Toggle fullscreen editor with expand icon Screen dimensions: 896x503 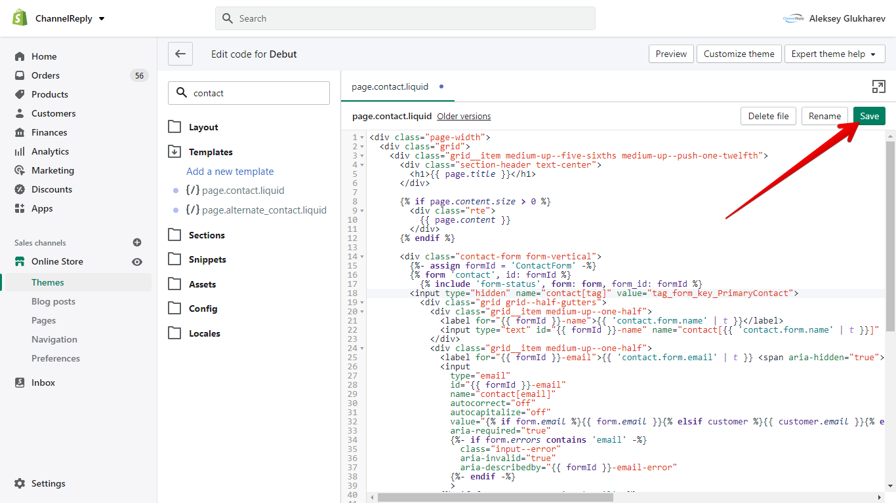point(878,86)
